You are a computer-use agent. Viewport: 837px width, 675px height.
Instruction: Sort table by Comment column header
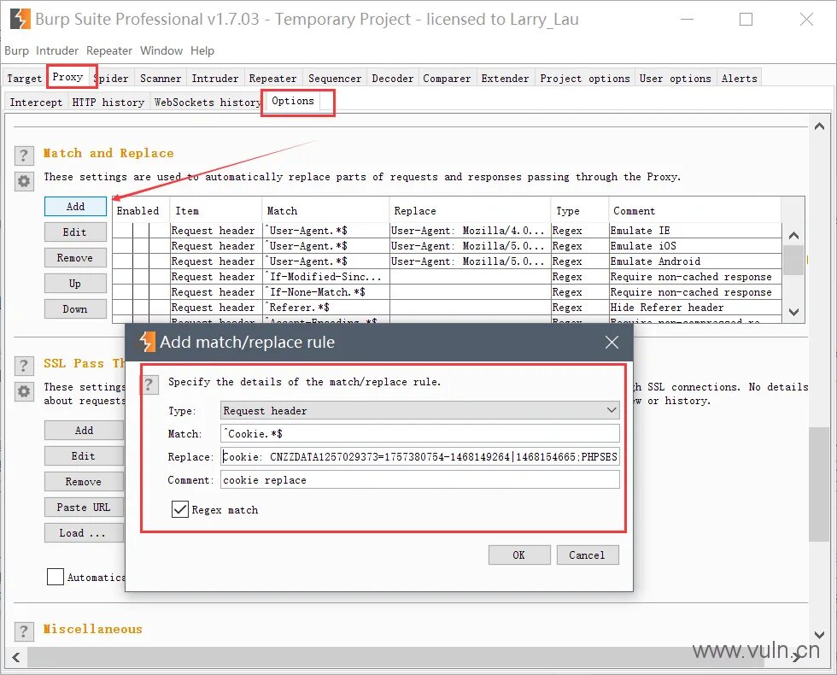click(x=694, y=210)
